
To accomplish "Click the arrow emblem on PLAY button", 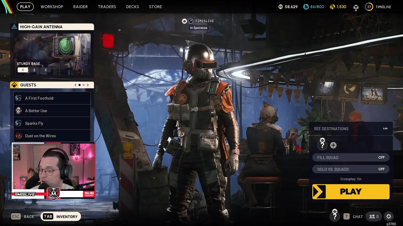I will 319,191.
